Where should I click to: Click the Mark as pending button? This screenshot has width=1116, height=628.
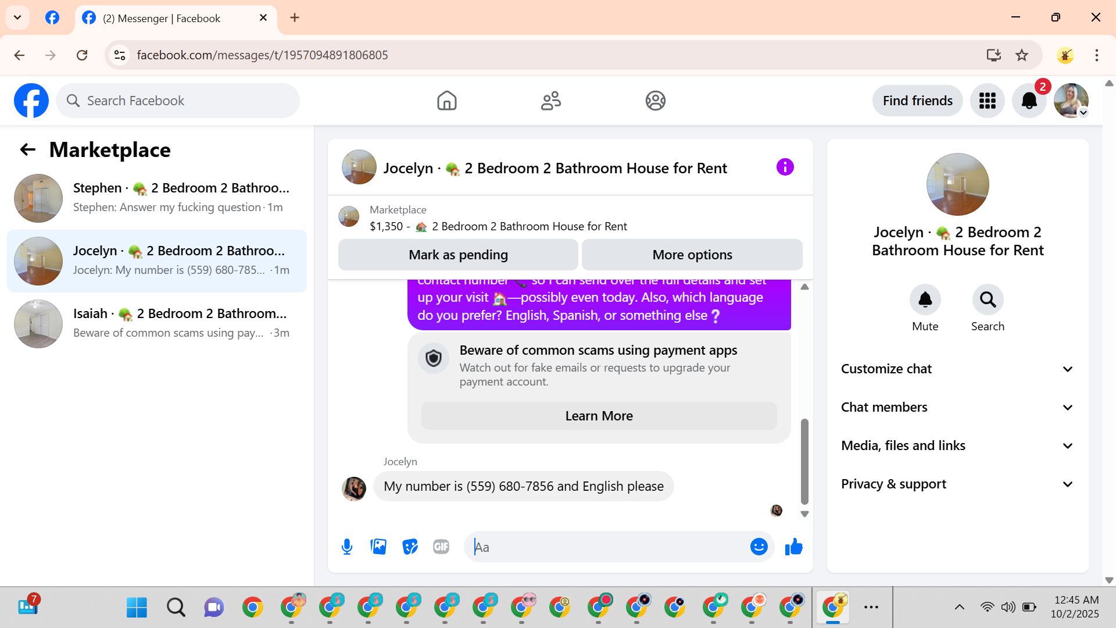tap(458, 255)
